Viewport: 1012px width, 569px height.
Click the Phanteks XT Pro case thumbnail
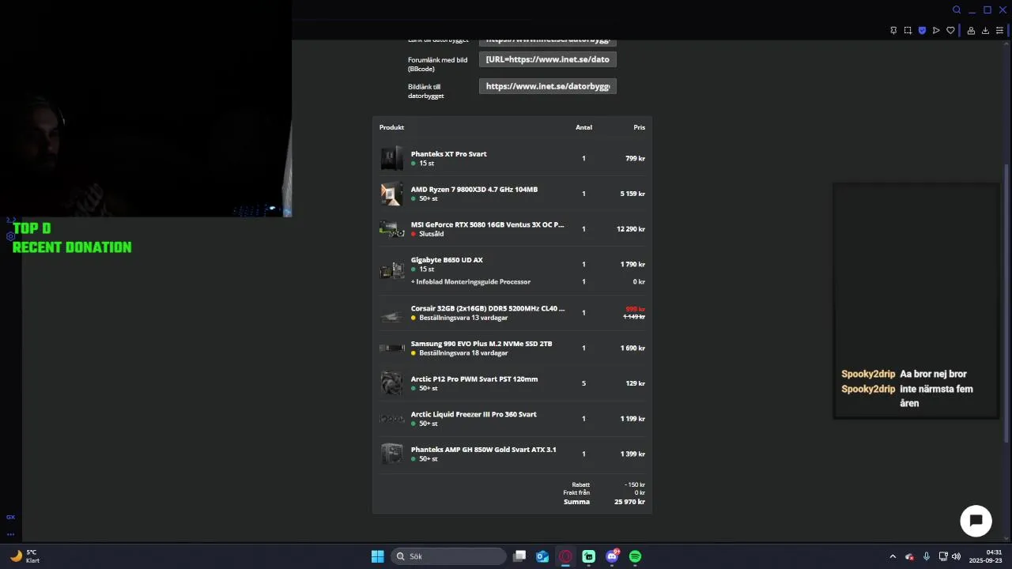[391, 158]
